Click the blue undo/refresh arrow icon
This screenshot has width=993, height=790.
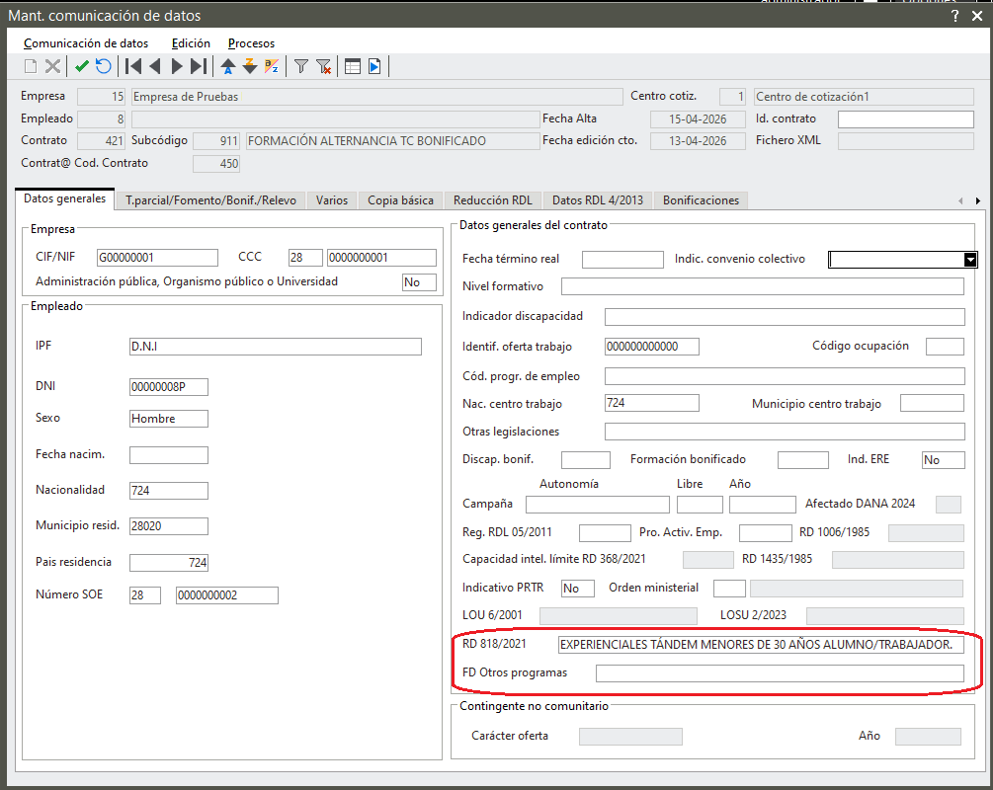click(x=103, y=66)
